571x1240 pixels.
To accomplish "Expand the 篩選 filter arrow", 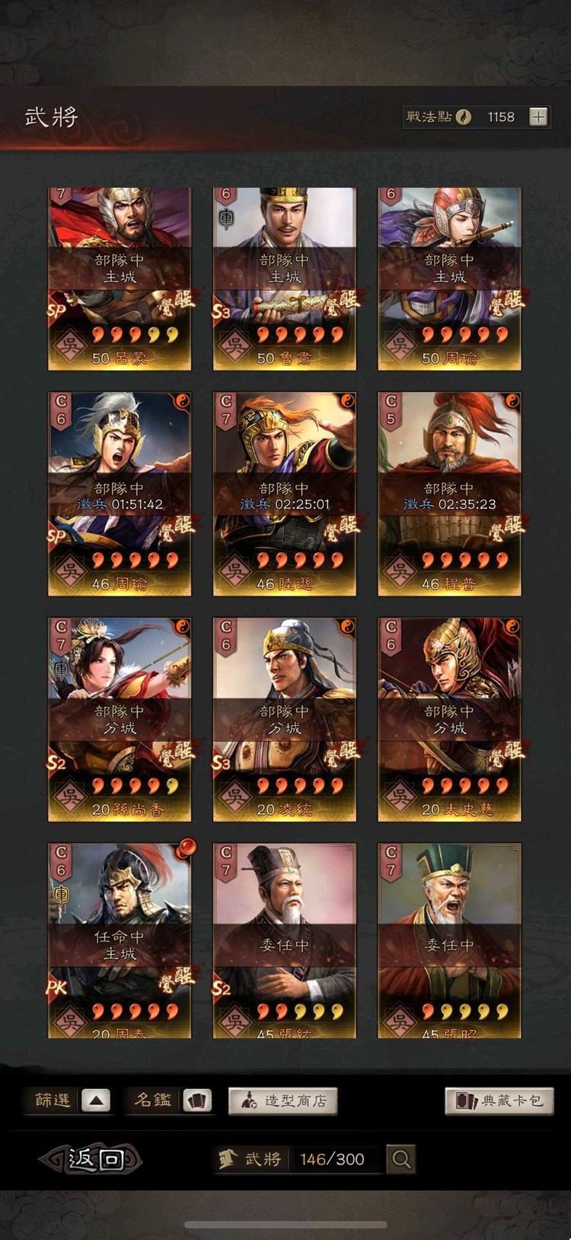I will pos(96,1100).
